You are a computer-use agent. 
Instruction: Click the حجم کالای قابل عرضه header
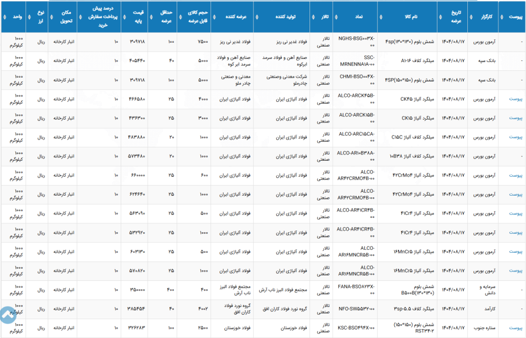[x=194, y=17]
